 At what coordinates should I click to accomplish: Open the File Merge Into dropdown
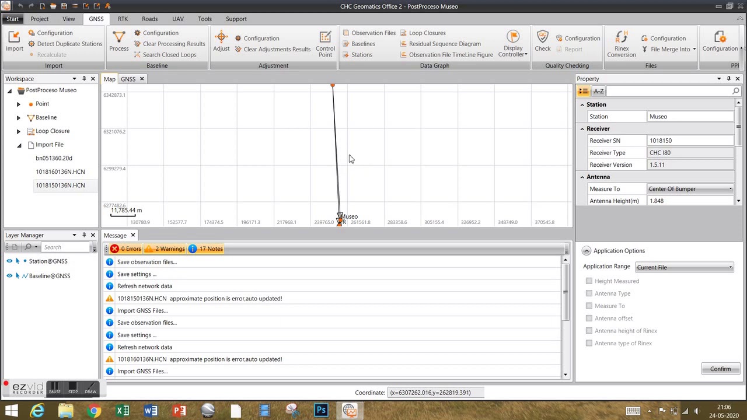[x=668, y=49]
